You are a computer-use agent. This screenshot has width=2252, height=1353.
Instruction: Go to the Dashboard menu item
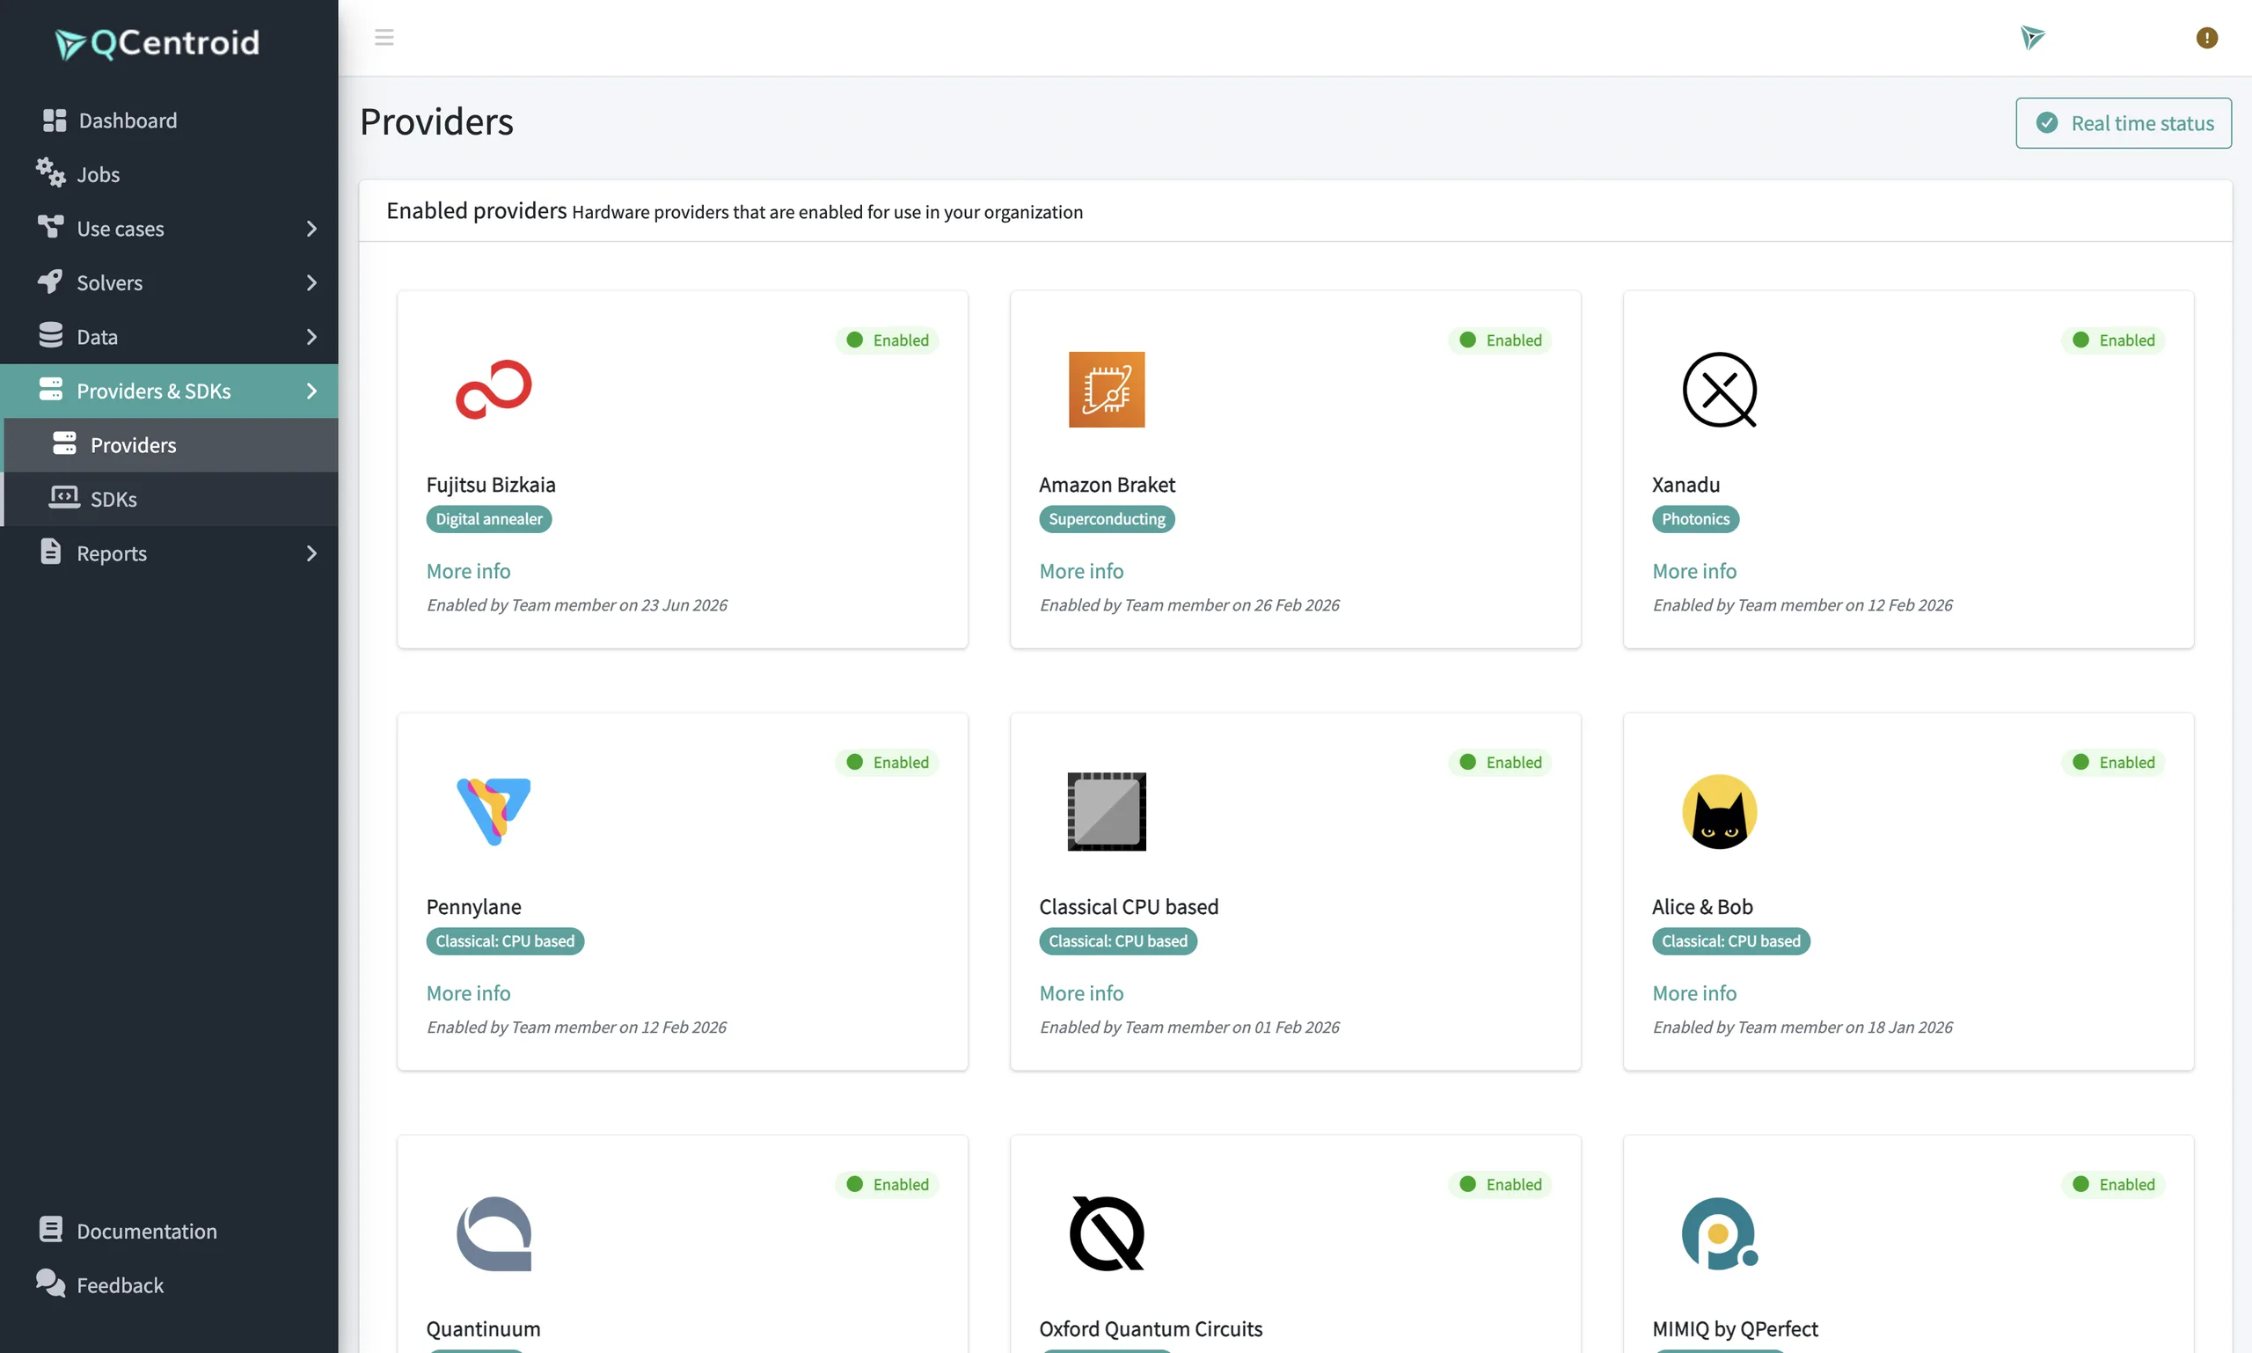coord(170,121)
